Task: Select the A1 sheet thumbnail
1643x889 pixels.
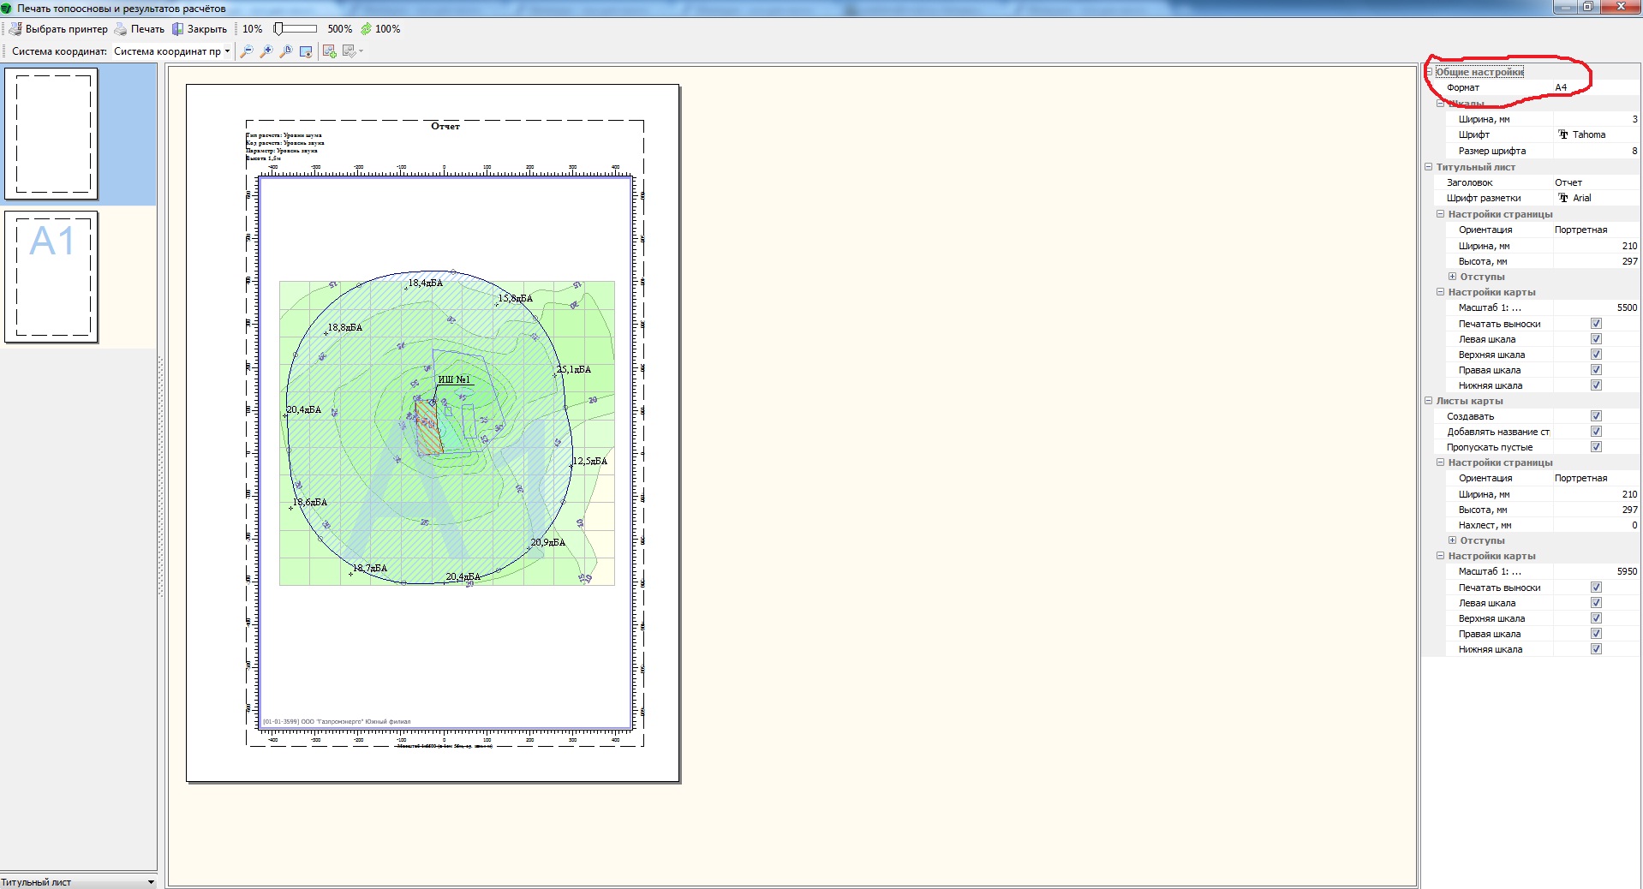Action: pos(51,277)
